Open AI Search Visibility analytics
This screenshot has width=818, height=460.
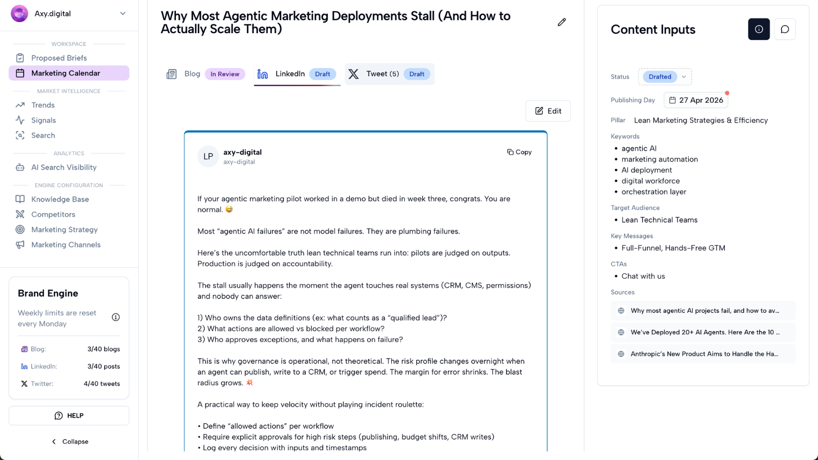click(x=69, y=167)
